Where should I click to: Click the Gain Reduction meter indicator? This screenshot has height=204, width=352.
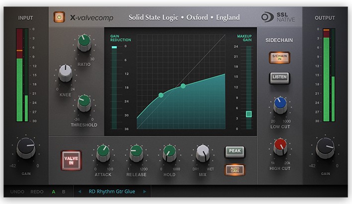(x=114, y=47)
